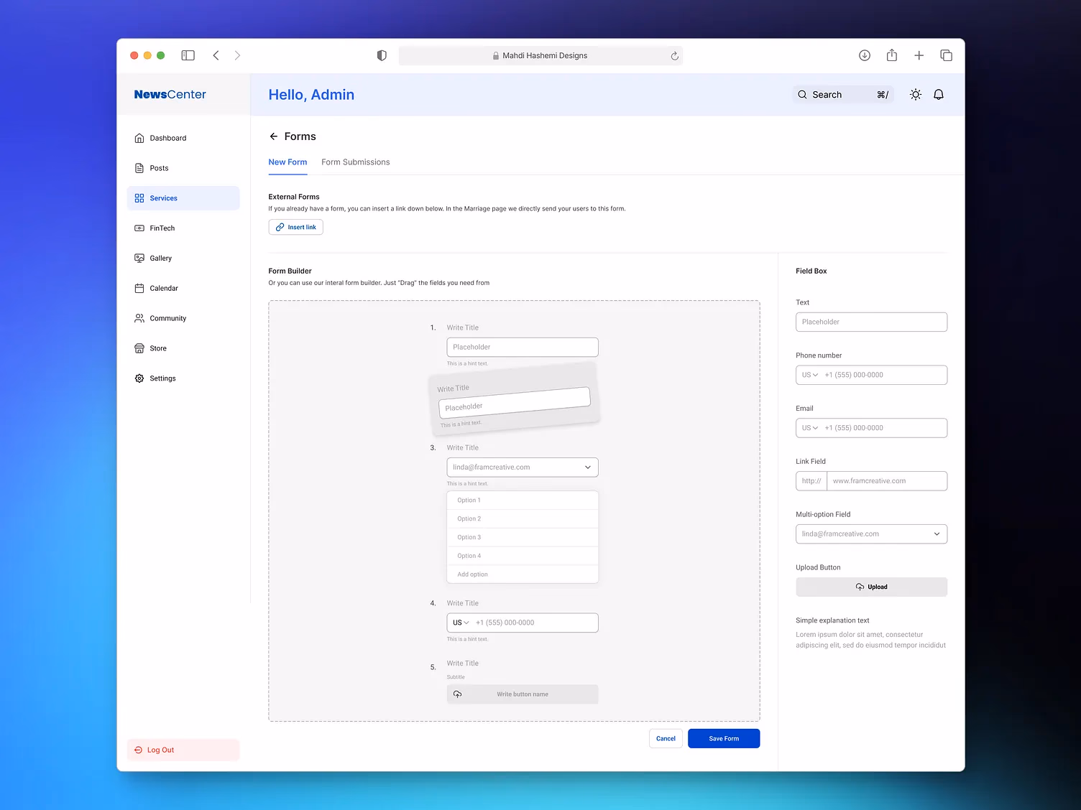Go back with browser back arrow
Screen dimensions: 1081x810
pos(216,55)
